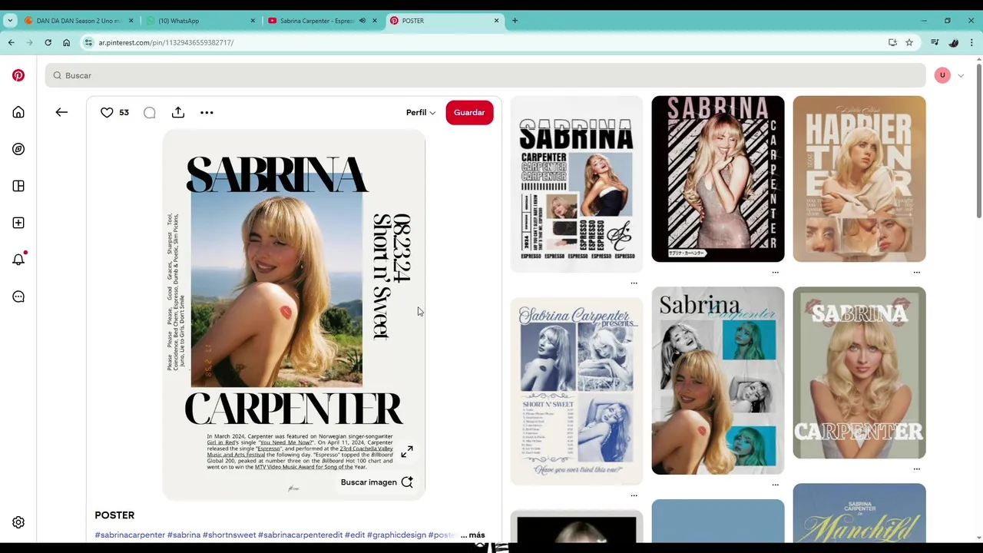Open Sabrina teal collage pin

(718, 381)
